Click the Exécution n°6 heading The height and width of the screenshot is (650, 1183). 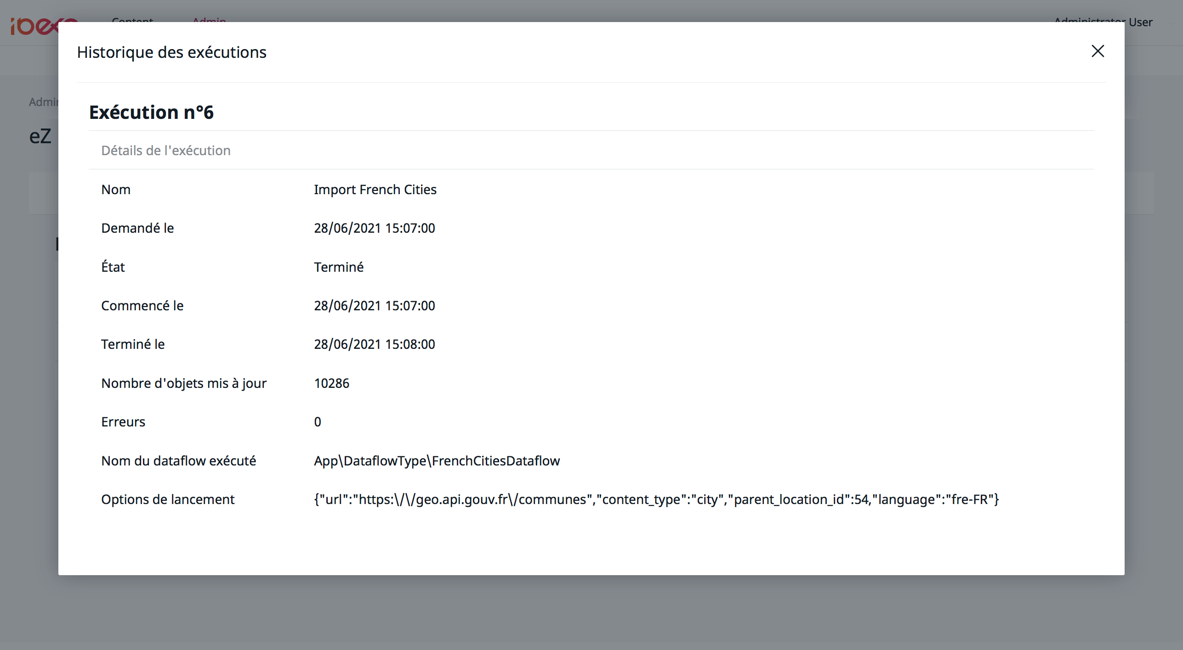coord(151,112)
